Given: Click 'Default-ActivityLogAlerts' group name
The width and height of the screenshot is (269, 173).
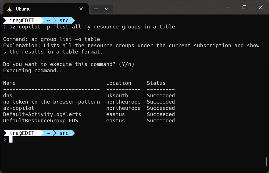Looking at the screenshot, I should pos(42,114).
